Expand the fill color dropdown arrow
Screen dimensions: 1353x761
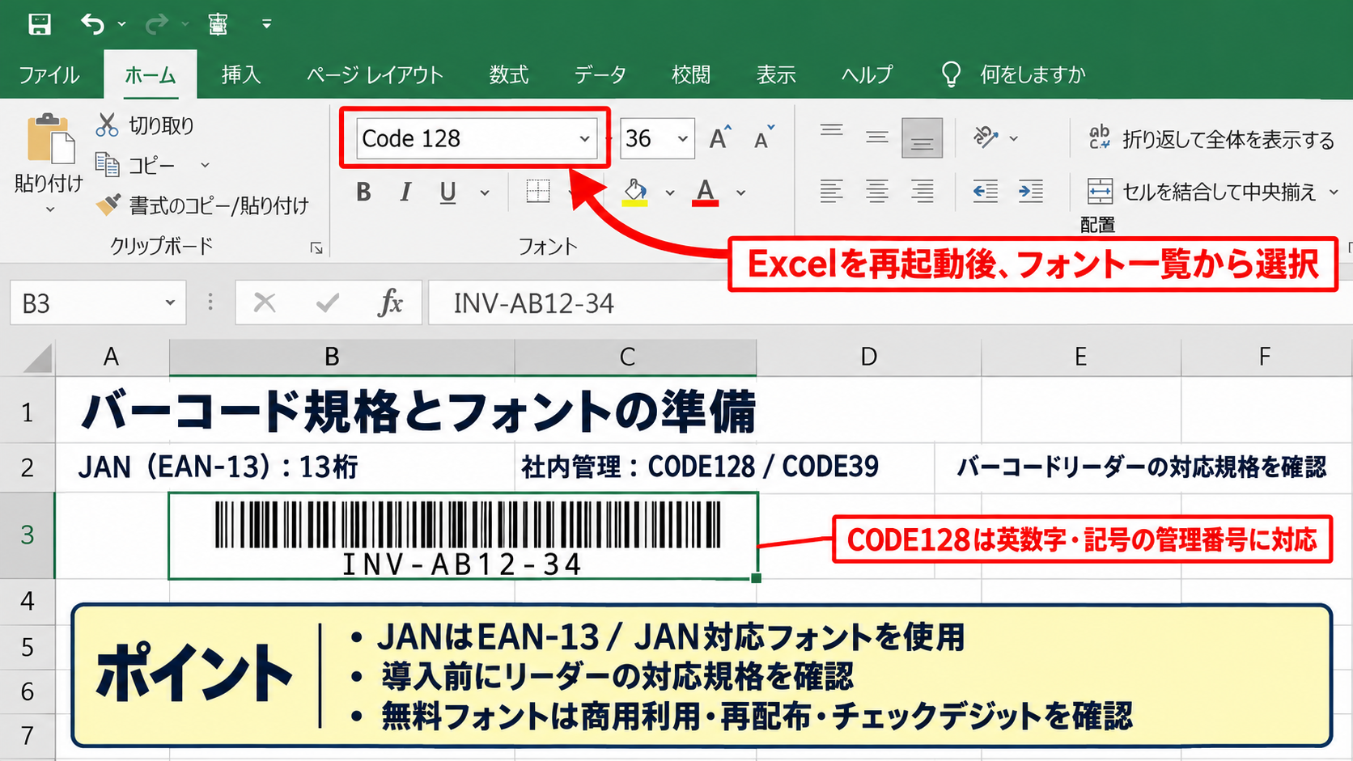(x=670, y=192)
